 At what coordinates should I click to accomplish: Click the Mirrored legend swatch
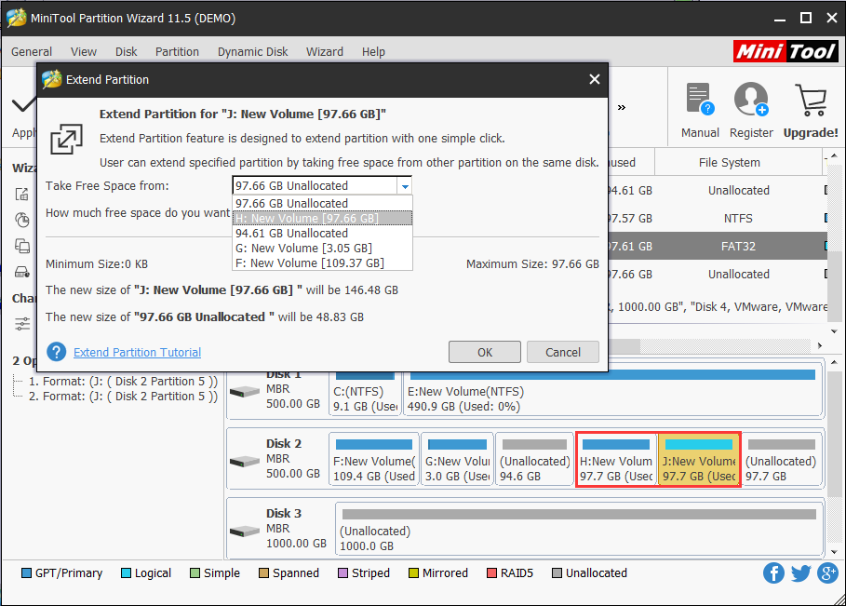[x=413, y=573]
